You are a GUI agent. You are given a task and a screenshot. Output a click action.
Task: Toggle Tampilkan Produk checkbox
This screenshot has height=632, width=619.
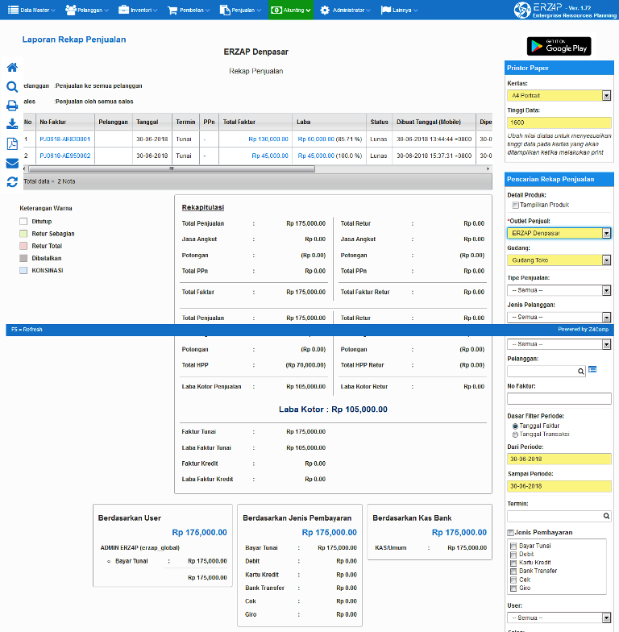point(514,205)
